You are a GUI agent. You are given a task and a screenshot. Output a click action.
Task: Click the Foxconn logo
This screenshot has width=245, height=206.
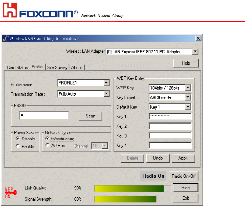[x=40, y=10]
